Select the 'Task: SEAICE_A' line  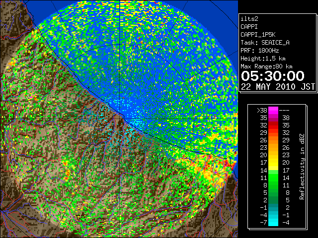(265, 43)
